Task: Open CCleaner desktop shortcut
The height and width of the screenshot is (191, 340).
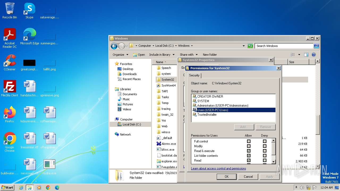Action: (10, 63)
